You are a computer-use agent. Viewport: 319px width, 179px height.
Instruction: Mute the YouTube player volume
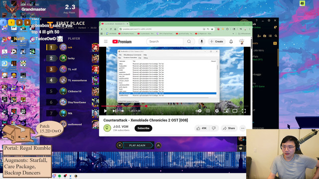(123, 111)
